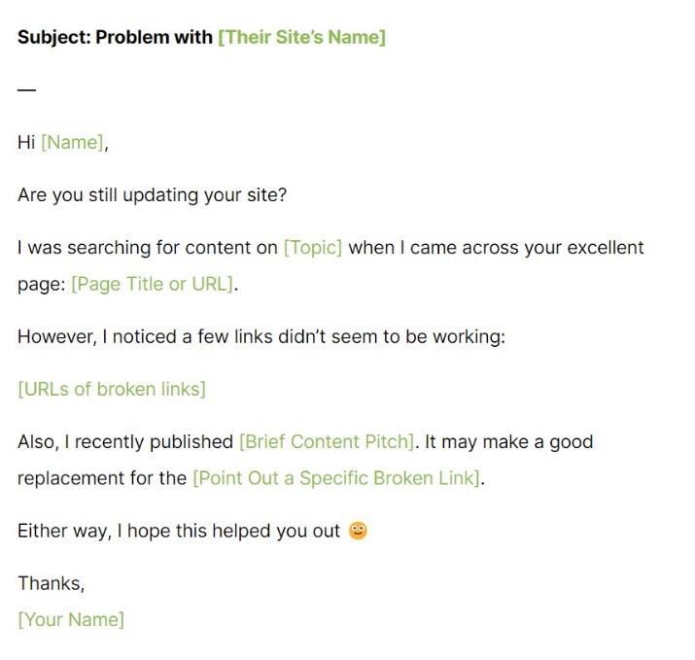Image resolution: width=695 pixels, height=660 pixels.
Task: Click the 'However, I noticed a few links' sentence
Action: [x=261, y=336]
